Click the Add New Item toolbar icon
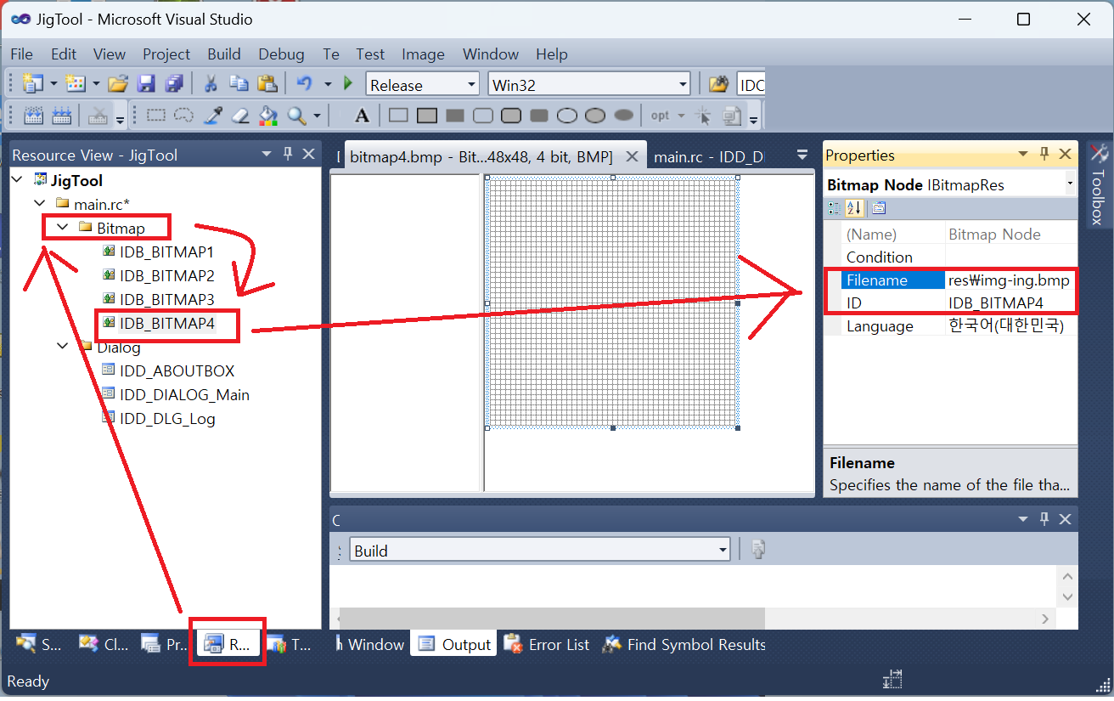 [76, 83]
